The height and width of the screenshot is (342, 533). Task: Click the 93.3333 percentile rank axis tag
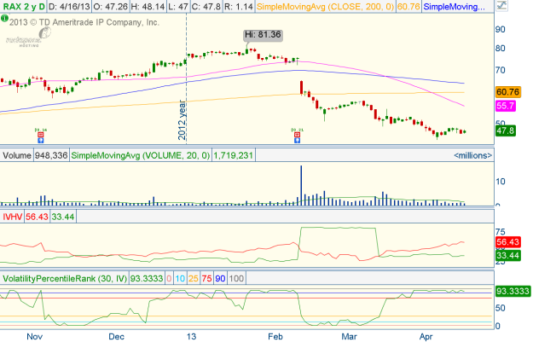click(513, 291)
